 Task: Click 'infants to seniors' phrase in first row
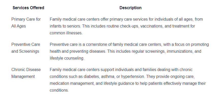point(65,26)
